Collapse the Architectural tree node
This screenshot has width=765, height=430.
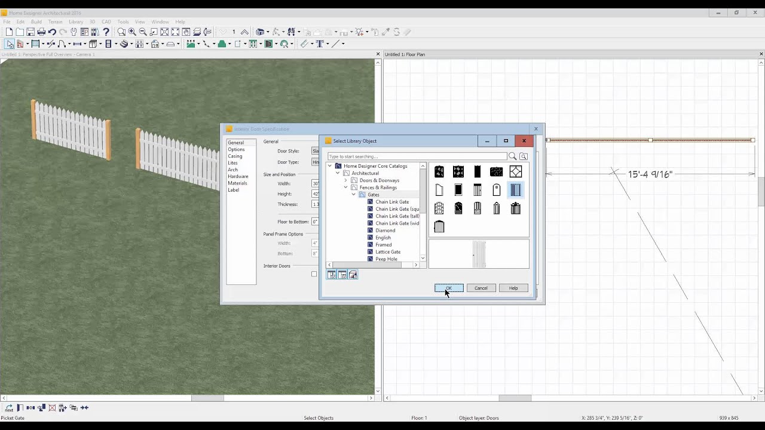point(338,173)
